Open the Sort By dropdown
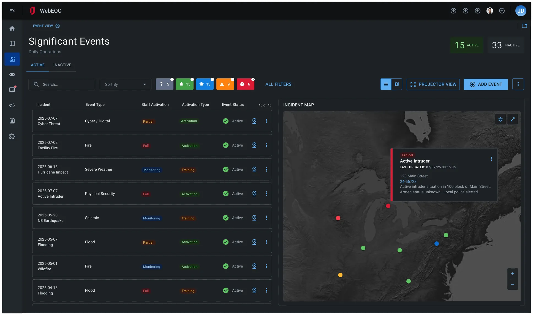The height and width of the screenshot is (314, 533). coord(125,84)
